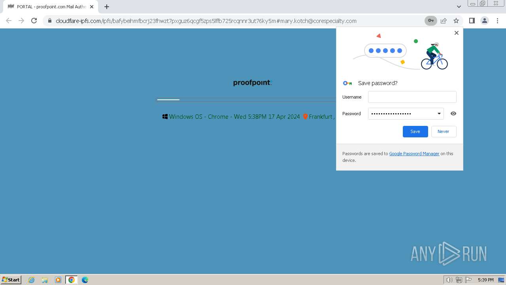506x285 pixels.
Task: Close the Save password popup
Action: coord(457,33)
